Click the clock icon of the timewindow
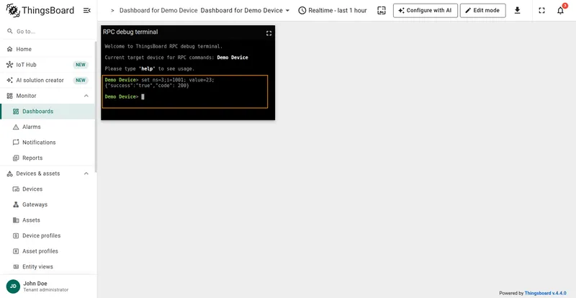The image size is (576, 298). tap(302, 10)
